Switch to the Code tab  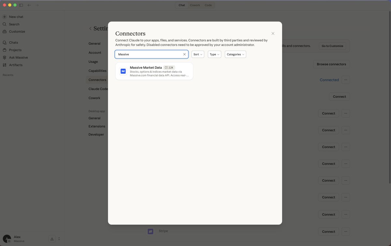pyautogui.click(x=208, y=5)
